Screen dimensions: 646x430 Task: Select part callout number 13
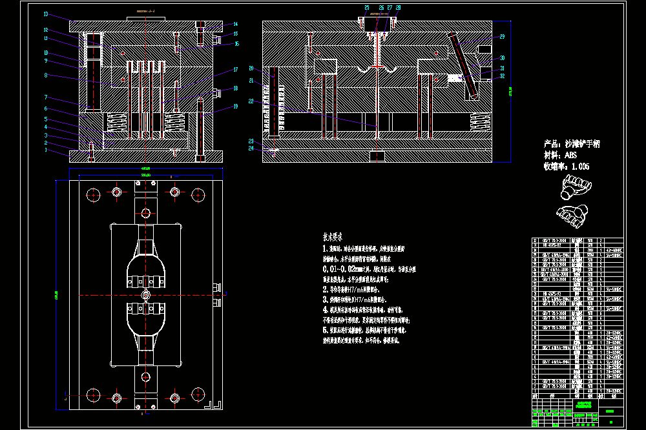coord(46,14)
